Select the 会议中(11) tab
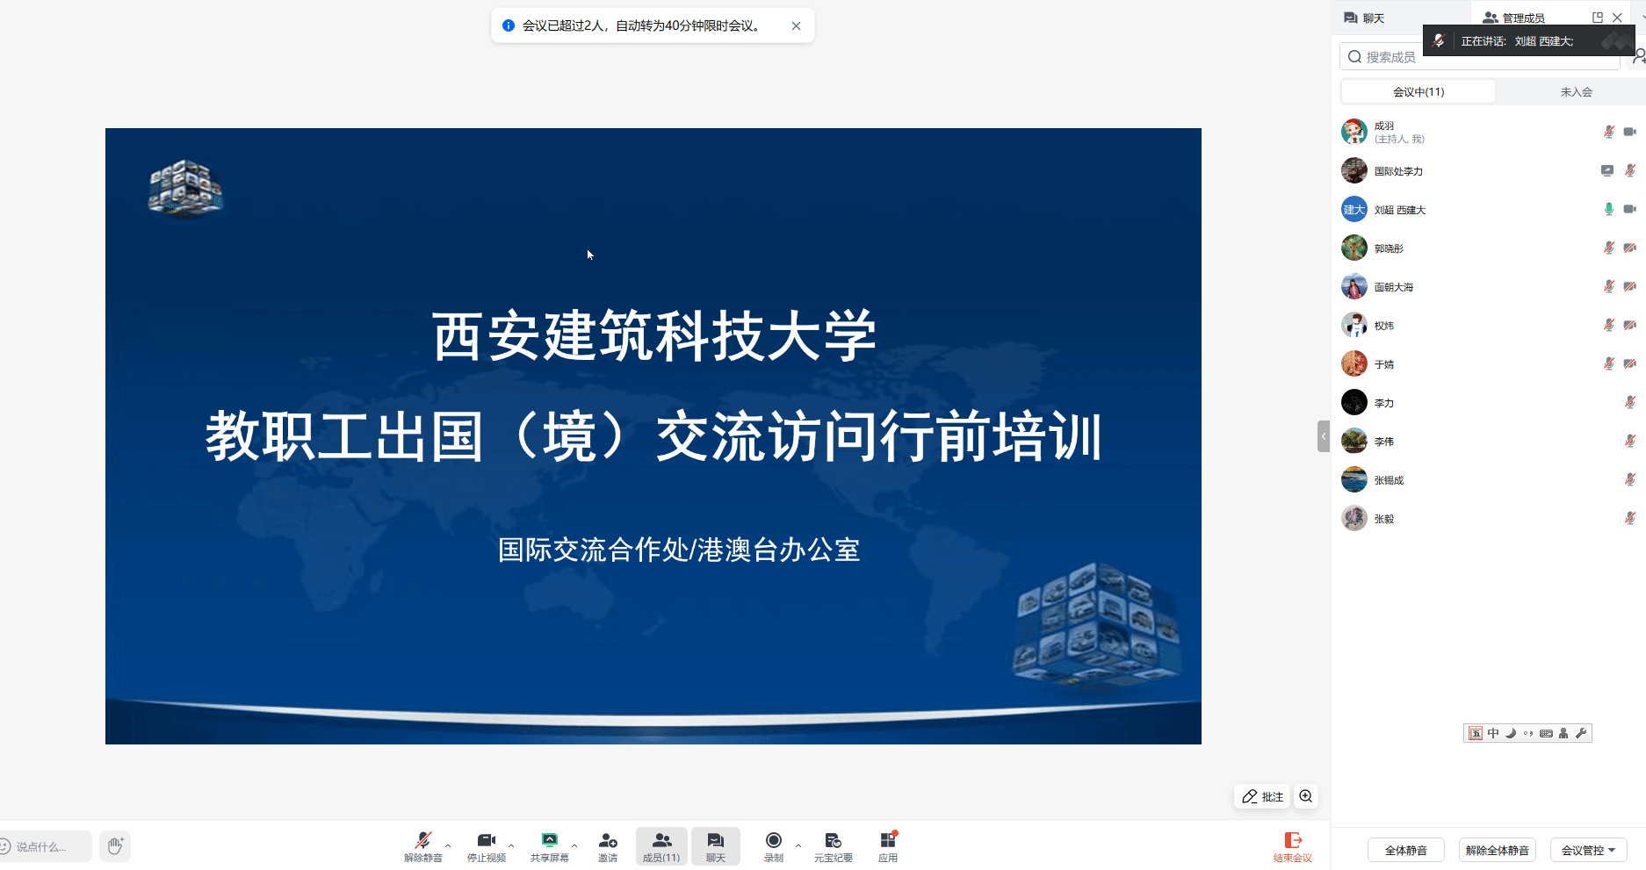The width and height of the screenshot is (1646, 870). [1419, 91]
